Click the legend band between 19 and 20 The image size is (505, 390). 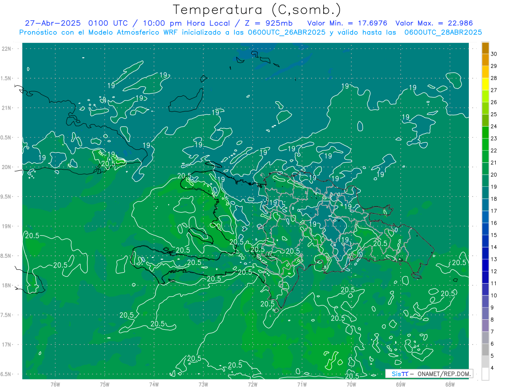[x=486, y=180]
